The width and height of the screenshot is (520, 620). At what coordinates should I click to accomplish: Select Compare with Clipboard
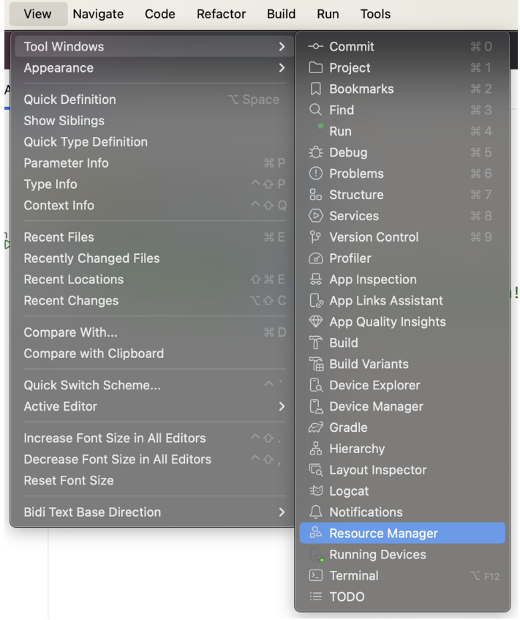(94, 354)
